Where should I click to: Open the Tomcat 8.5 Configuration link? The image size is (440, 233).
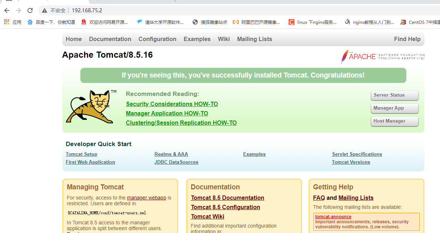(226, 207)
